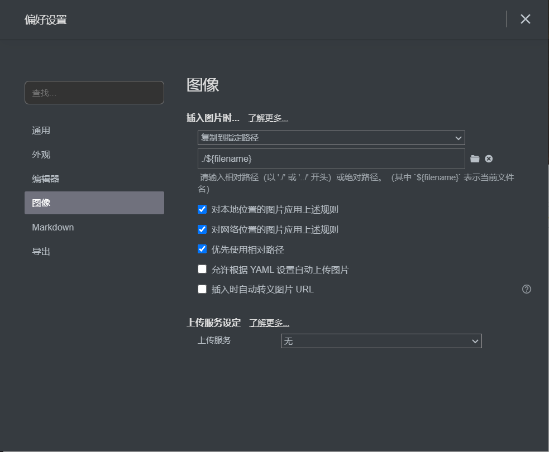Viewport: 549px width, 452px height.
Task: Disable 对网络位置的图片应用上述规则 checkbox
Action: 202,229
